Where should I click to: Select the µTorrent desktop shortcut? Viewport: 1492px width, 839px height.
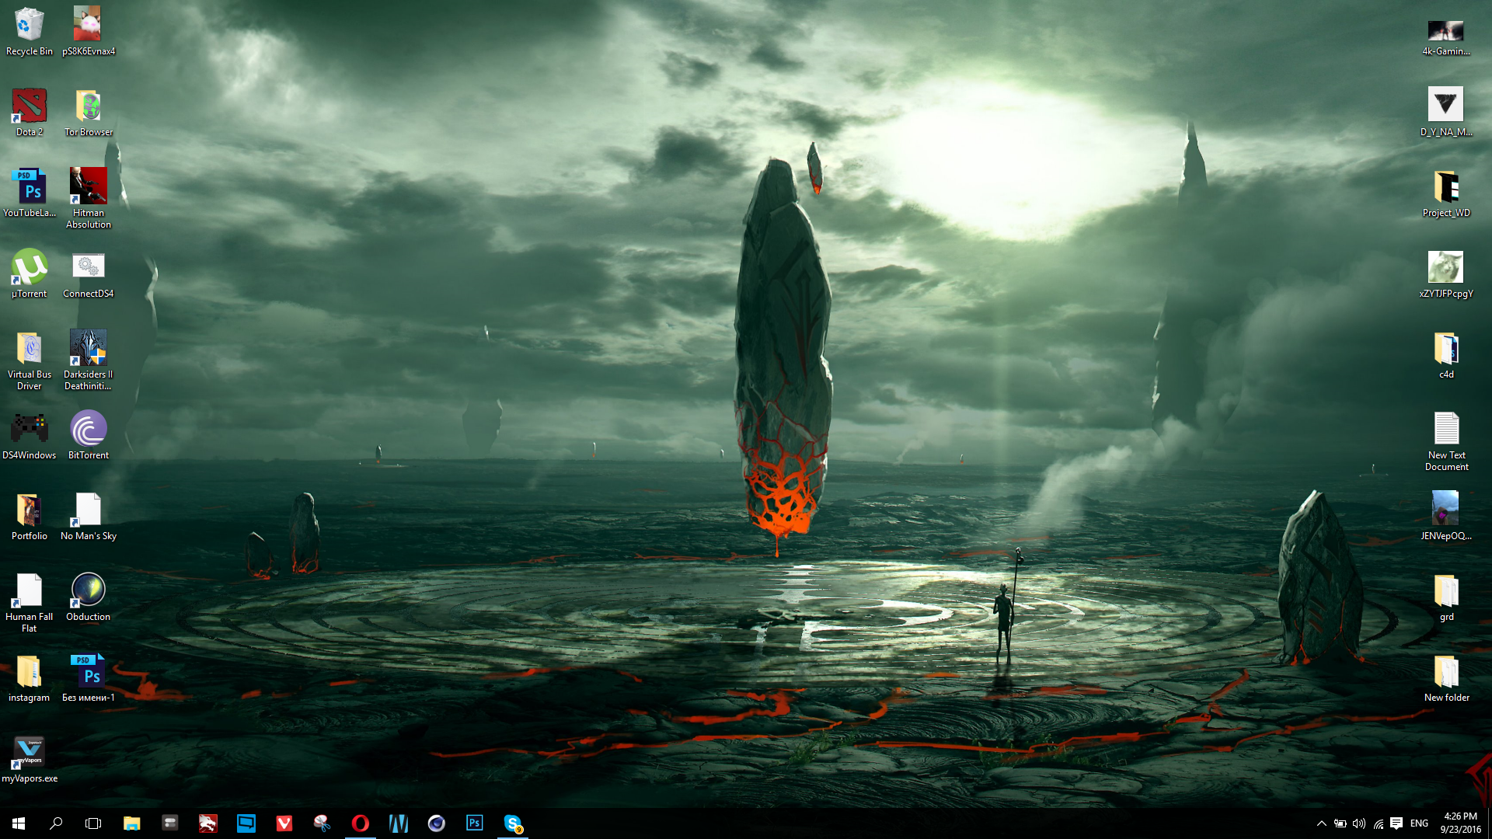pyautogui.click(x=30, y=274)
